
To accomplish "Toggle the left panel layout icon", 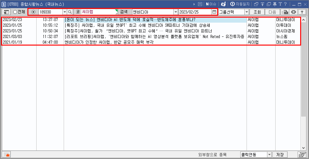I will pos(6,12).
